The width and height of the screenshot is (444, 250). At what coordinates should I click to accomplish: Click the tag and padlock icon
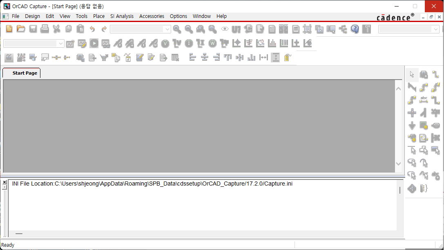[x=287, y=58]
